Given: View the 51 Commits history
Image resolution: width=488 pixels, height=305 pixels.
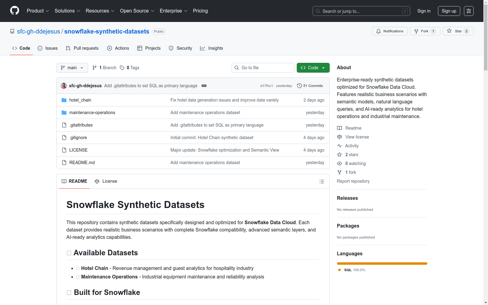Looking at the screenshot, I should pos(310,86).
